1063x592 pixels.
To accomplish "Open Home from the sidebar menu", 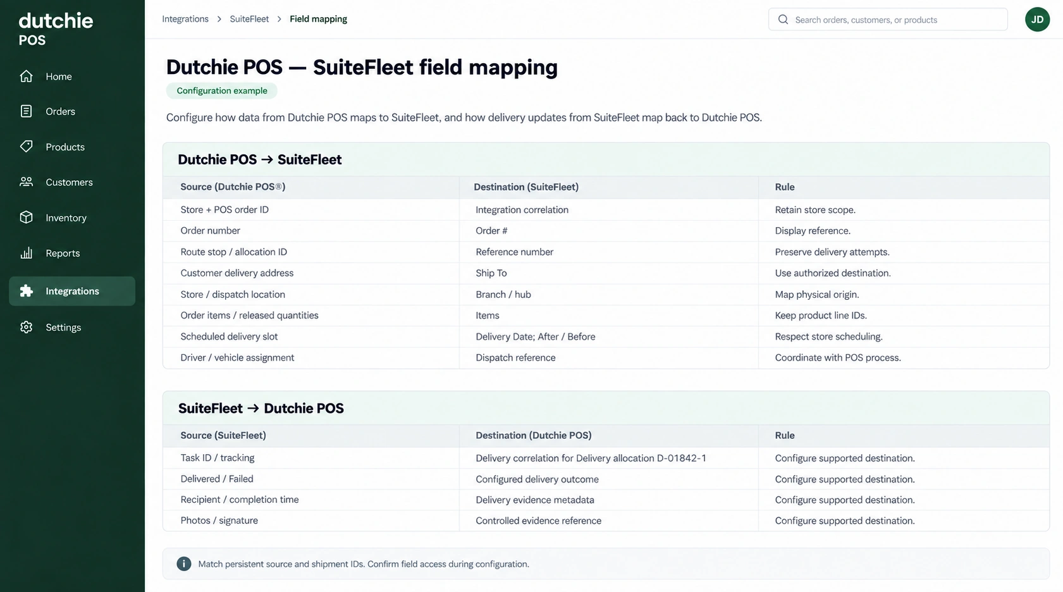I will pyautogui.click(x=72, y=77).
